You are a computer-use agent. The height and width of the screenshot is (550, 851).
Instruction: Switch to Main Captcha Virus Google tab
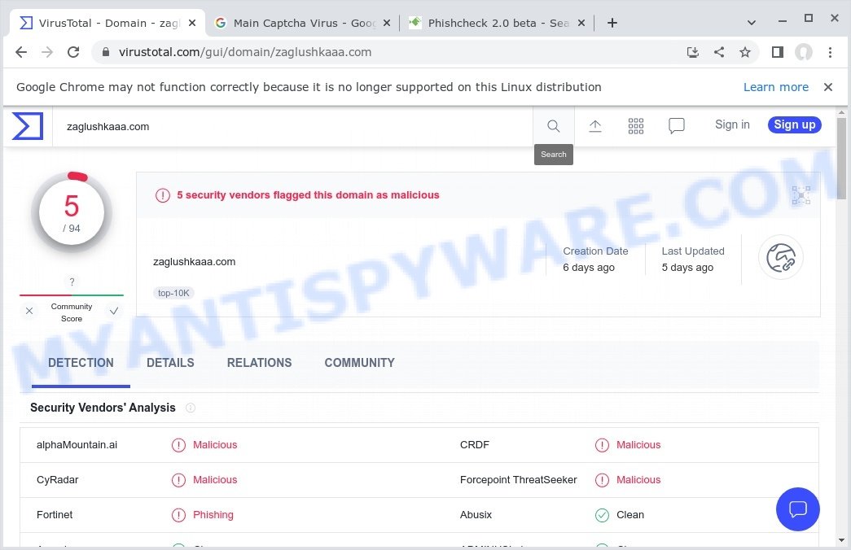point(303,23)
